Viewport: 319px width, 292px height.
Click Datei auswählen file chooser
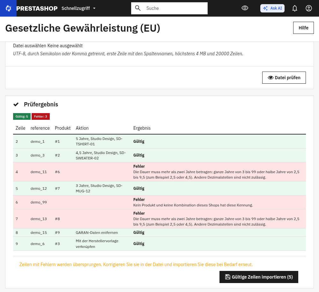(x=30, y=46)
